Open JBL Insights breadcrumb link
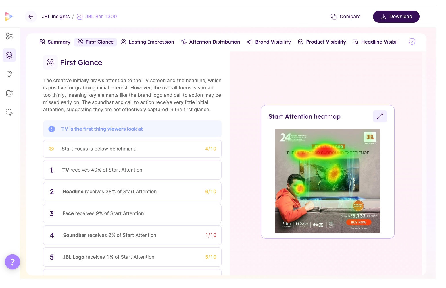The width and height of the screenshot is (446, 288). (x=56, y=17)
